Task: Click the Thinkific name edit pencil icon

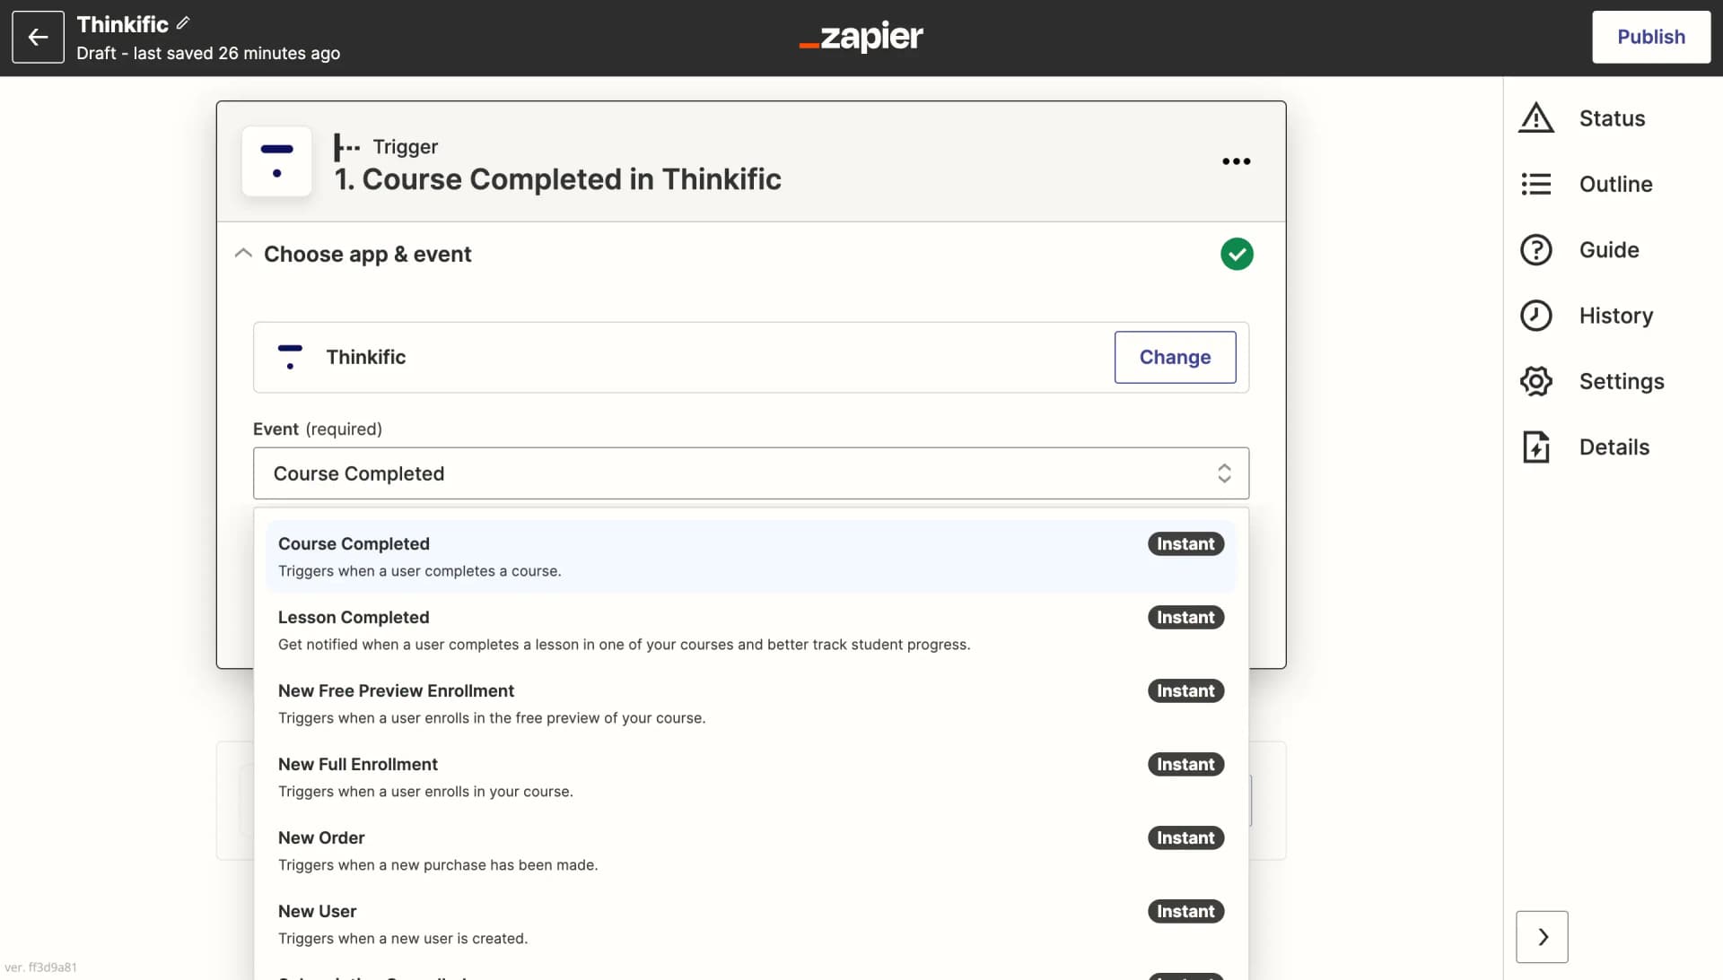Action: (183, 22)
